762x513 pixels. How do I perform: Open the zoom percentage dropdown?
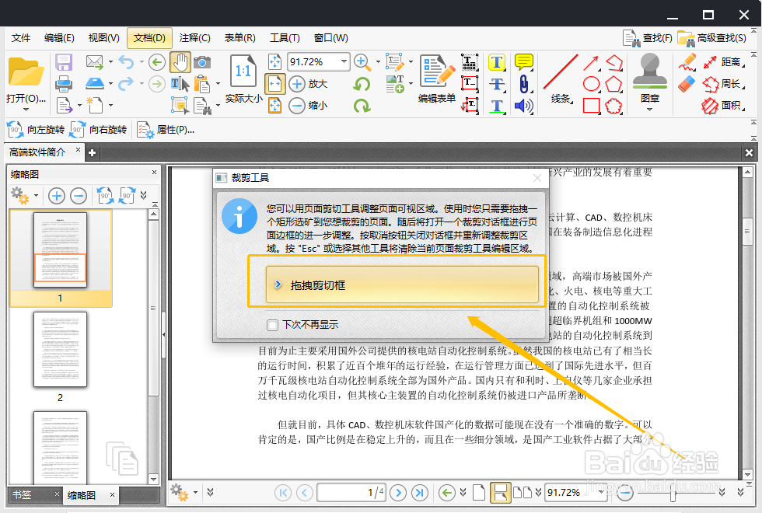point(342,61)
